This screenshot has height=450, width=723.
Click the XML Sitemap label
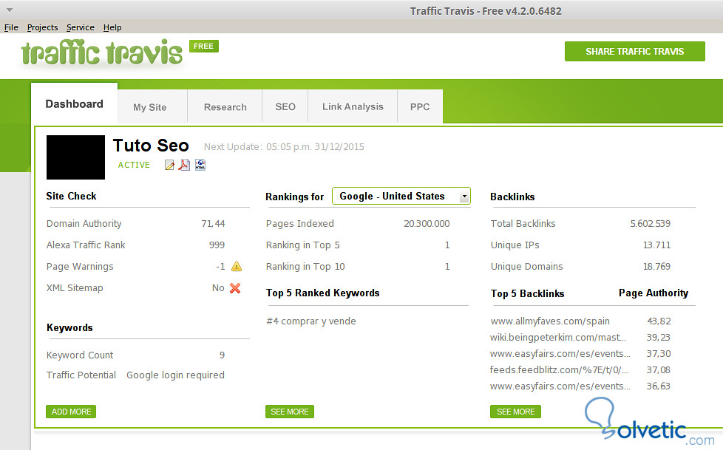[75, 288]
